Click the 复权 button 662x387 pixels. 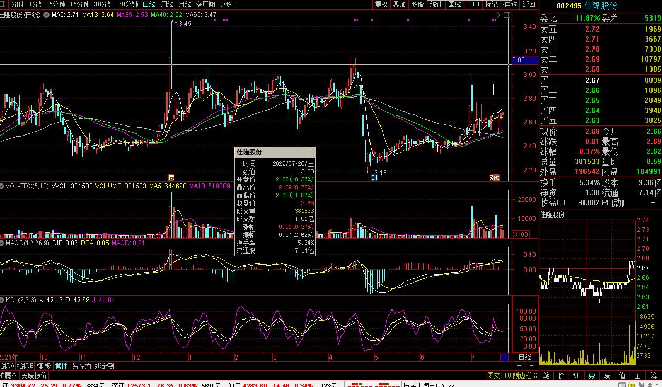381,4
